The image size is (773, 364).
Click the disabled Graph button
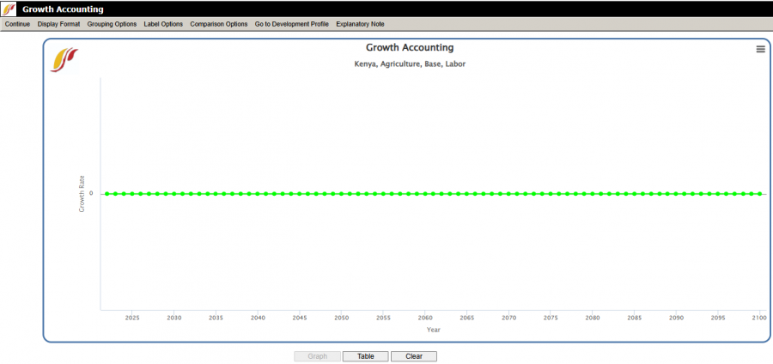click(x=317, y=356)
